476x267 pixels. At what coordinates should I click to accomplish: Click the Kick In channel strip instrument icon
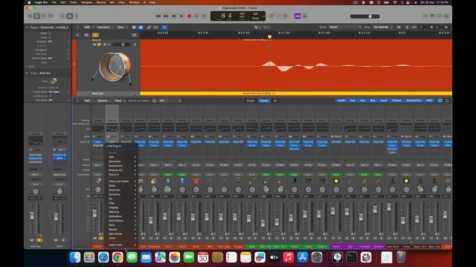[98, 181]
